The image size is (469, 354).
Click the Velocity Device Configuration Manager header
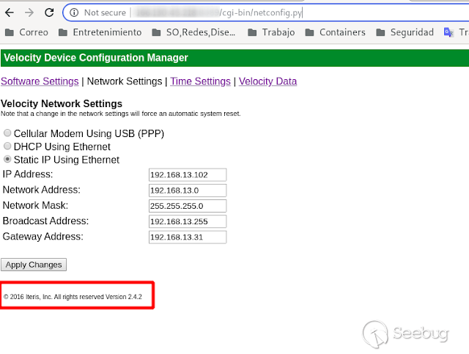click(96, 57)
